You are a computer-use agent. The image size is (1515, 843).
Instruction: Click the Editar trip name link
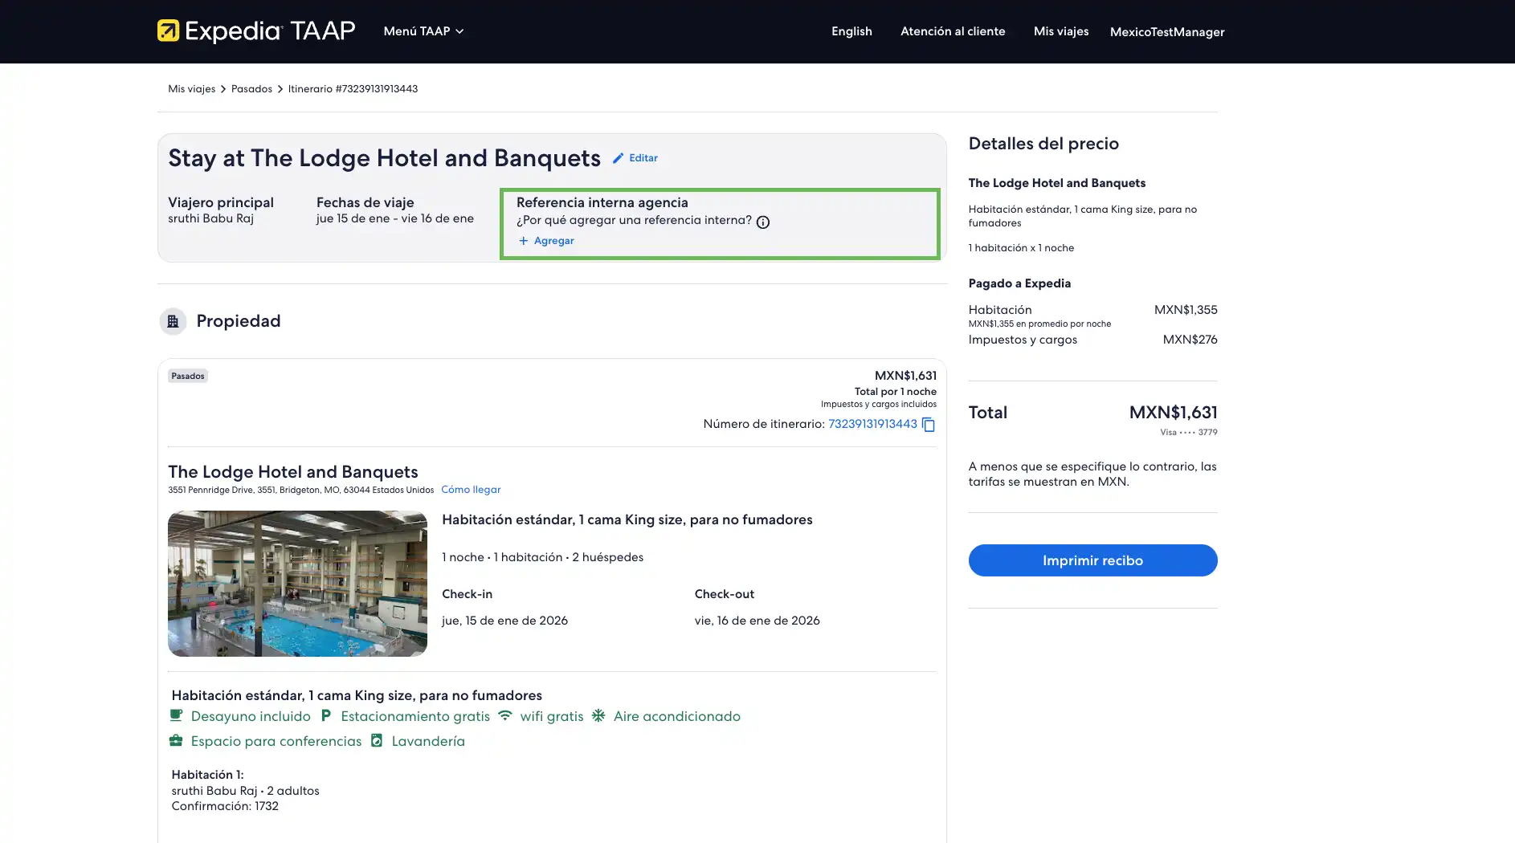tap(643, 158)
